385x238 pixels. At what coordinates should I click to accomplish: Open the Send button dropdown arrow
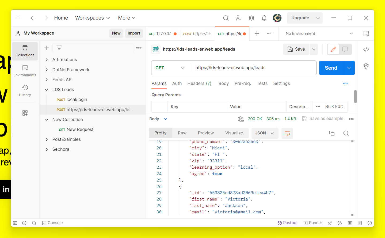349,68
